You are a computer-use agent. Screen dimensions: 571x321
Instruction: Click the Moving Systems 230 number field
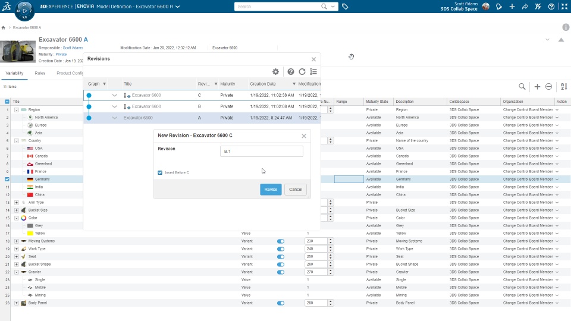click(316, 241)
